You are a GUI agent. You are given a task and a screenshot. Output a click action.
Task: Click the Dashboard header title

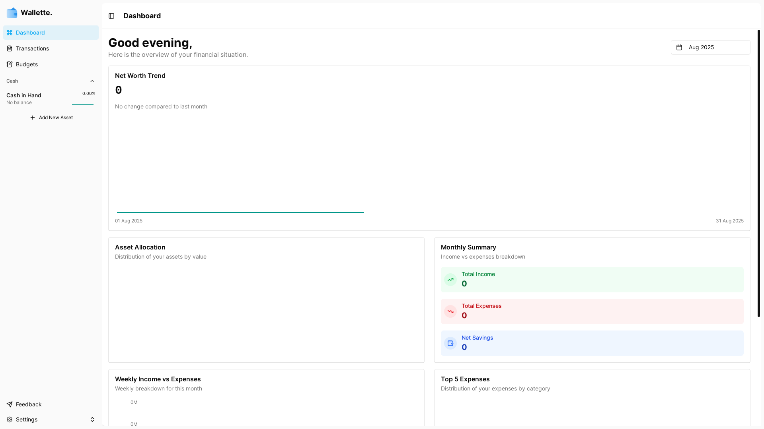pos(142,16)
